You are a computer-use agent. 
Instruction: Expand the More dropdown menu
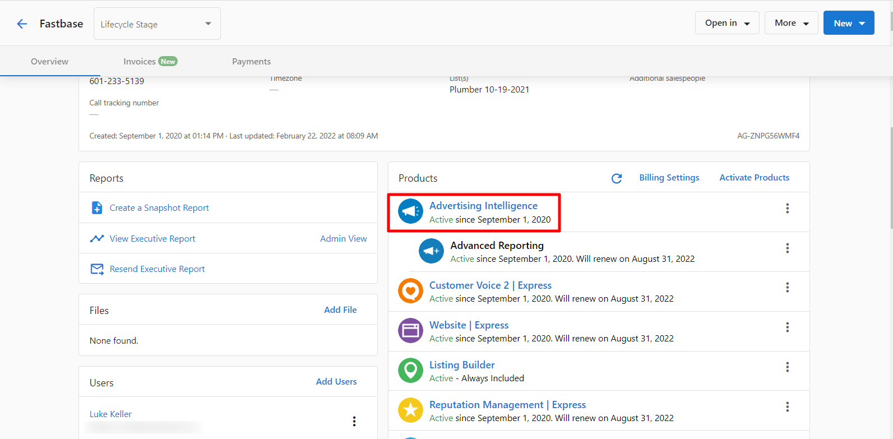click(791, 23)
